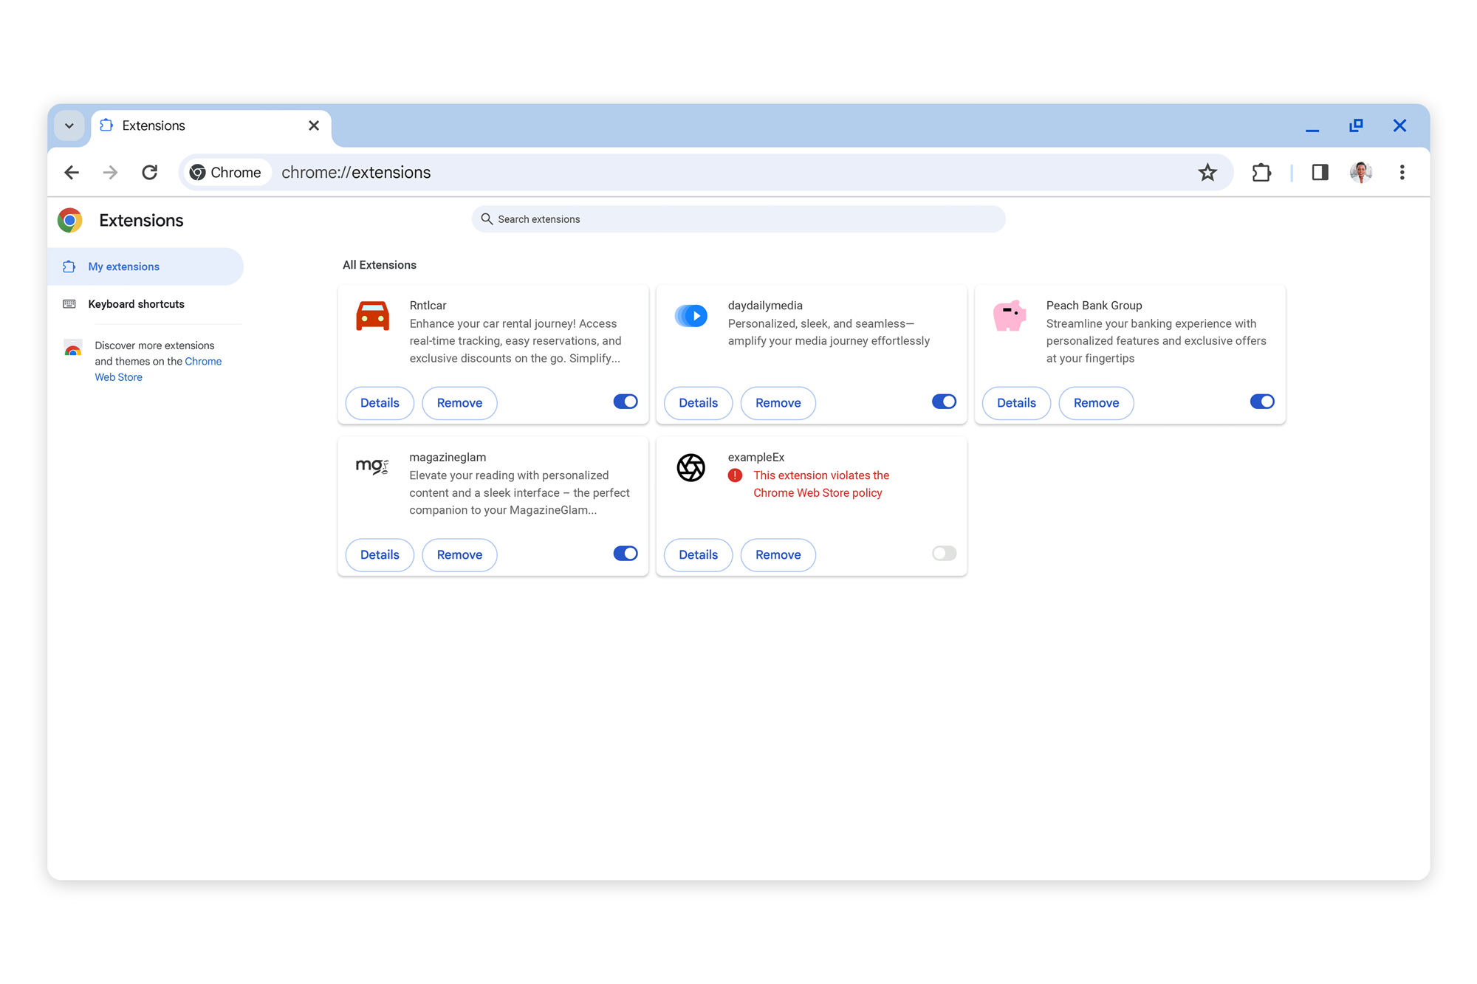Restore down the Chrome window
Viewport: 1477px width, 984px height.
tap(1356, 125)
